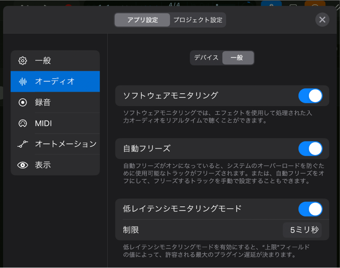Open 録音 settings in the sidebar

(55, 102)
